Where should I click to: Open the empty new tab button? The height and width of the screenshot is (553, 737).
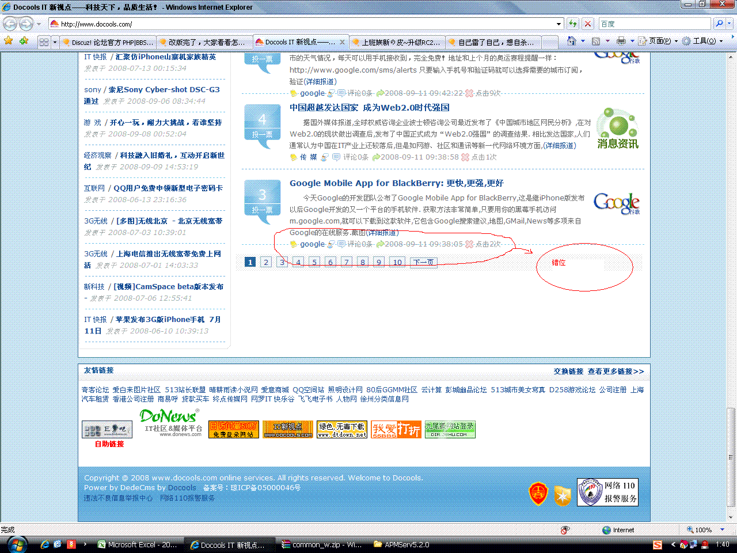[550, 42]
